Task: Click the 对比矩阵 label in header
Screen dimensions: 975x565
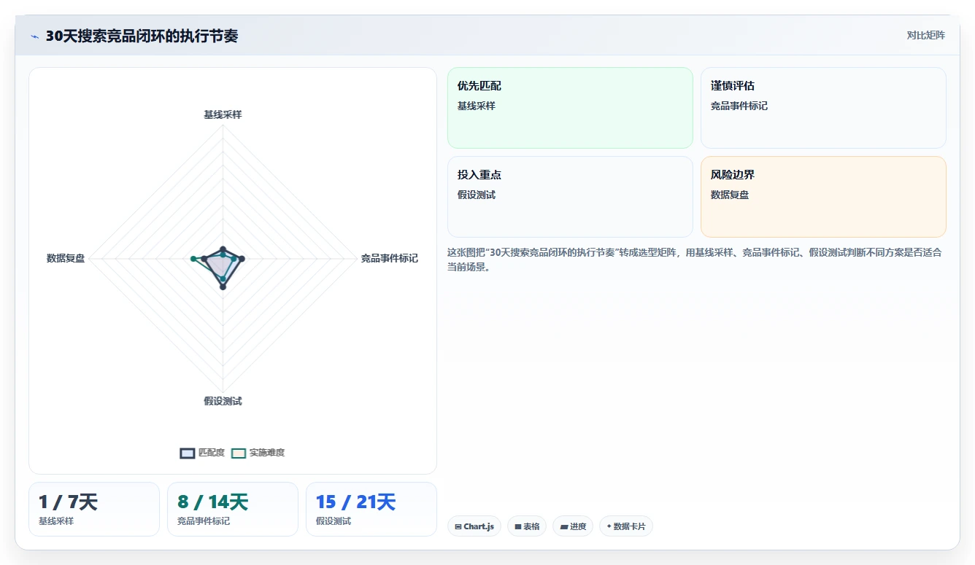Action: point(925,35)
